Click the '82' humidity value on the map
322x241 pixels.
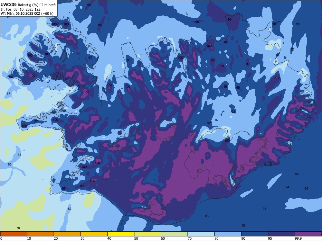70,209
